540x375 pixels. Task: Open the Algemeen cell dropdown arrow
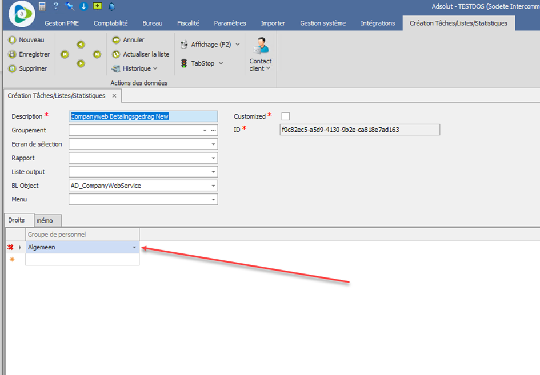click(x=134, y=247)
